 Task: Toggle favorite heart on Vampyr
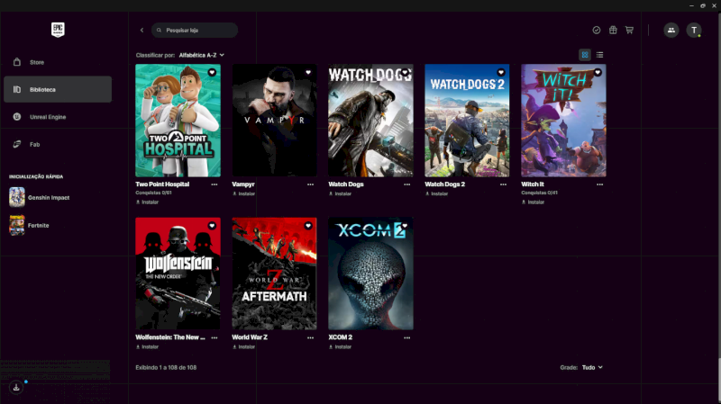pyautogui.click(x=308, y=73)
